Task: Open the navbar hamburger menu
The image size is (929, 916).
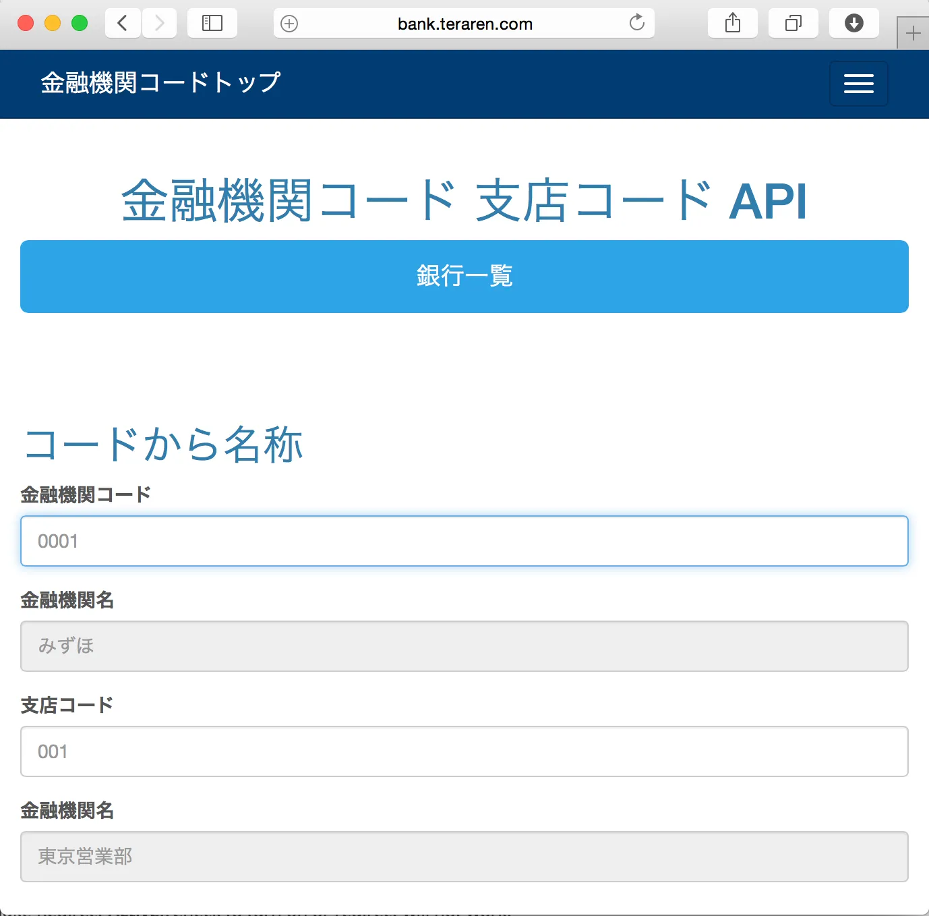Action: click(x=858, y=84)
